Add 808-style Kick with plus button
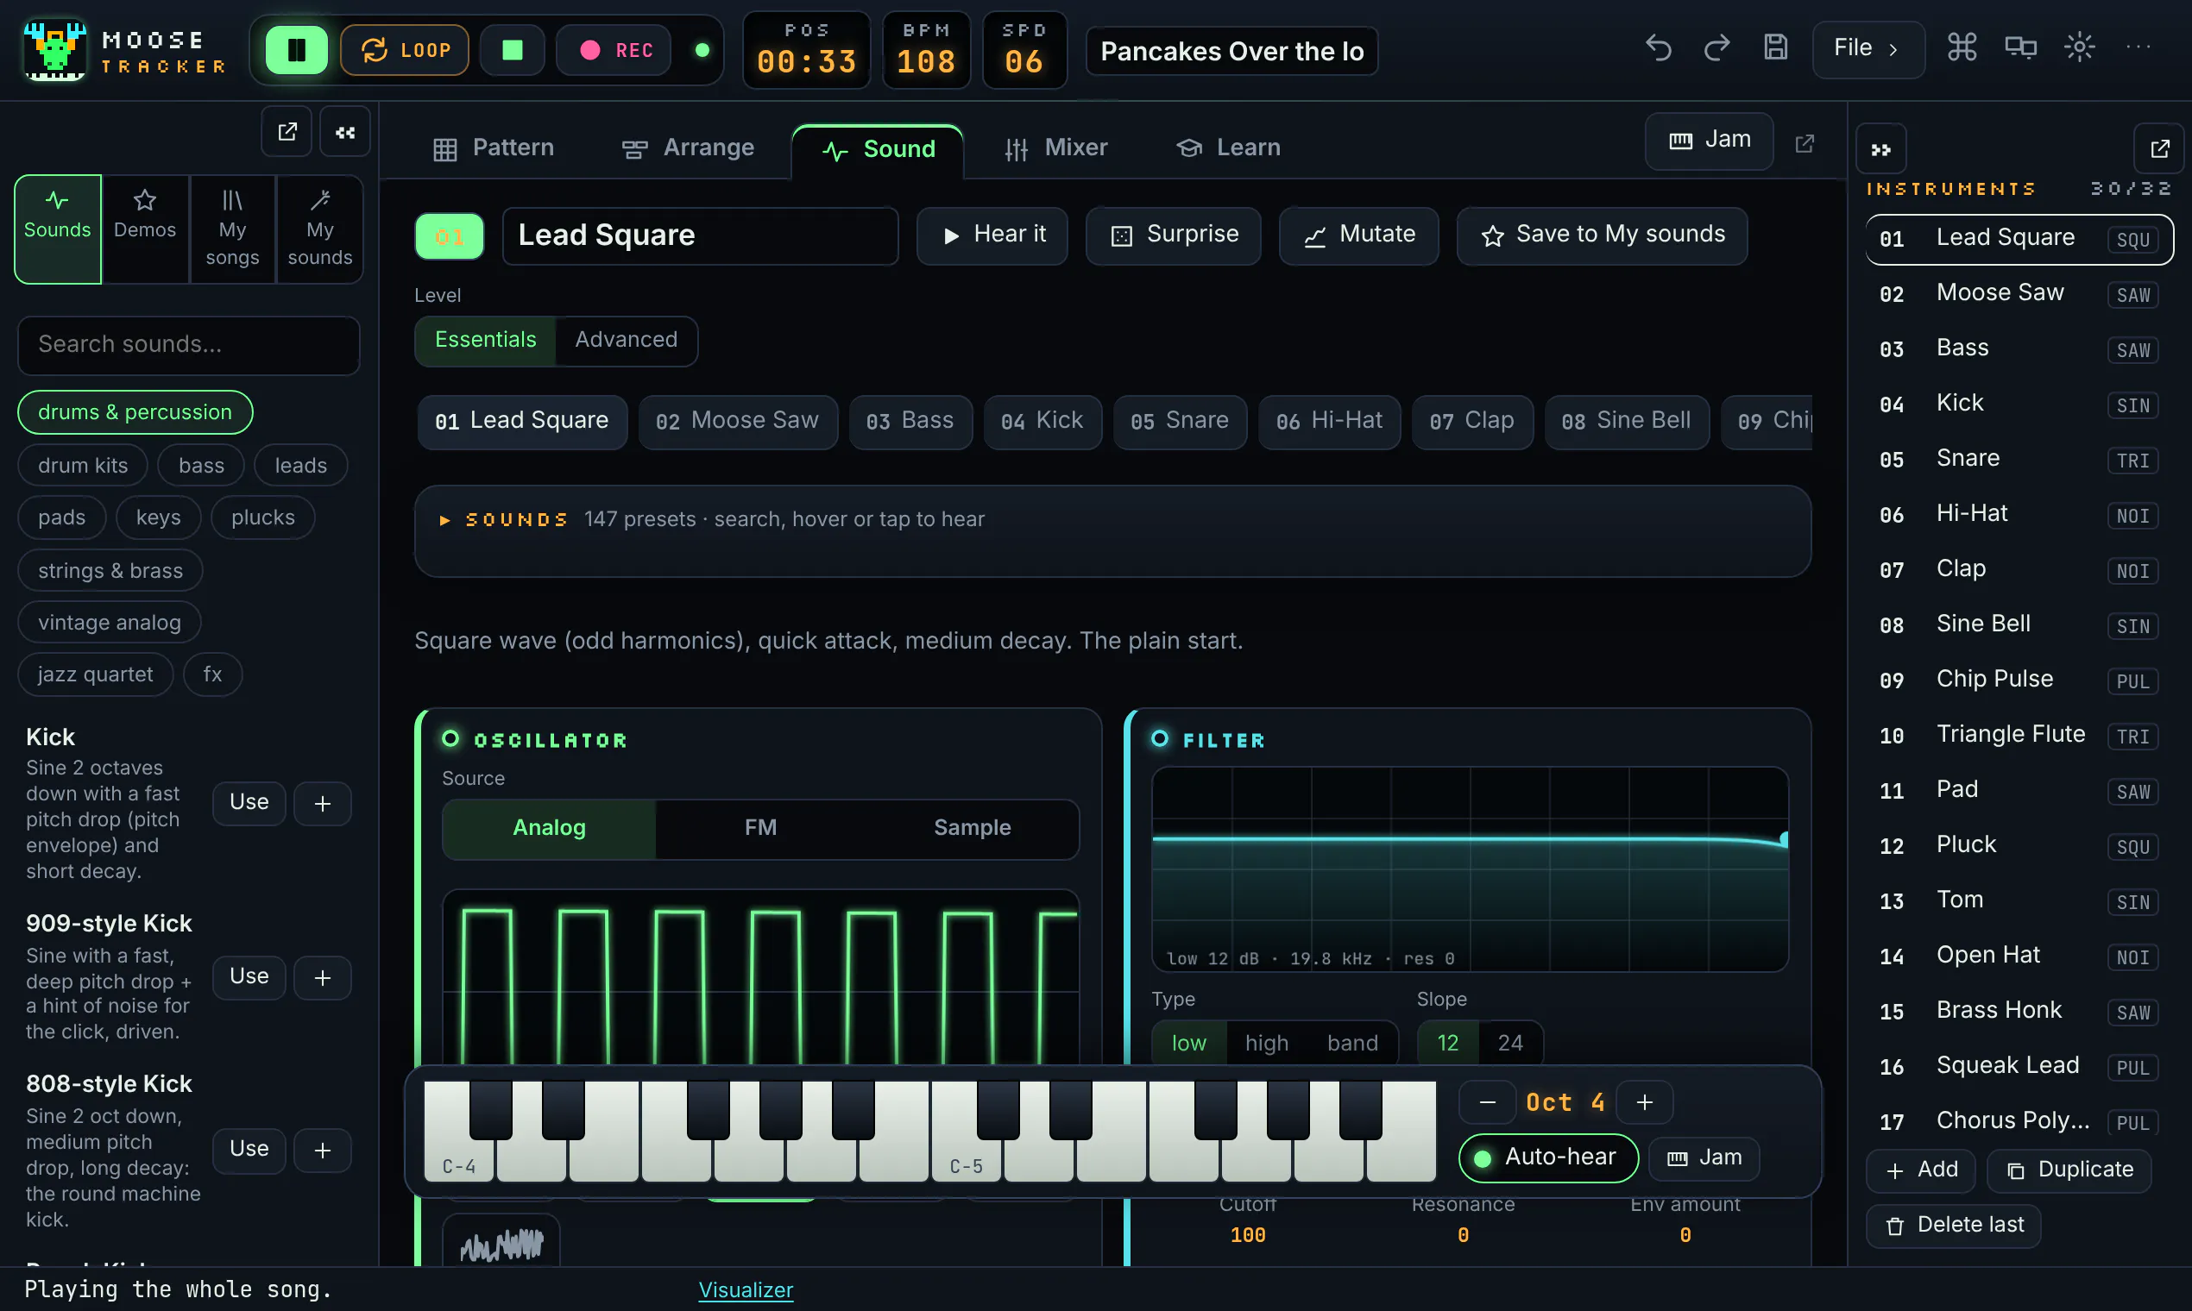This screenshot has width=2192, height=1311. (x=323, y=1150)
